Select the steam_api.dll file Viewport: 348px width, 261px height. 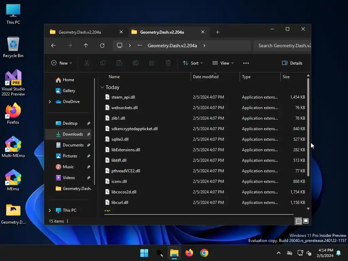pyautogui.click(x=205, y=97)
